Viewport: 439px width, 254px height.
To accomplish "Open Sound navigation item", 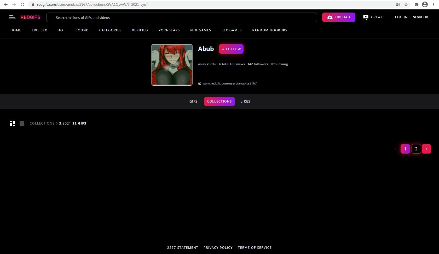I will click(x=82, y=30).
